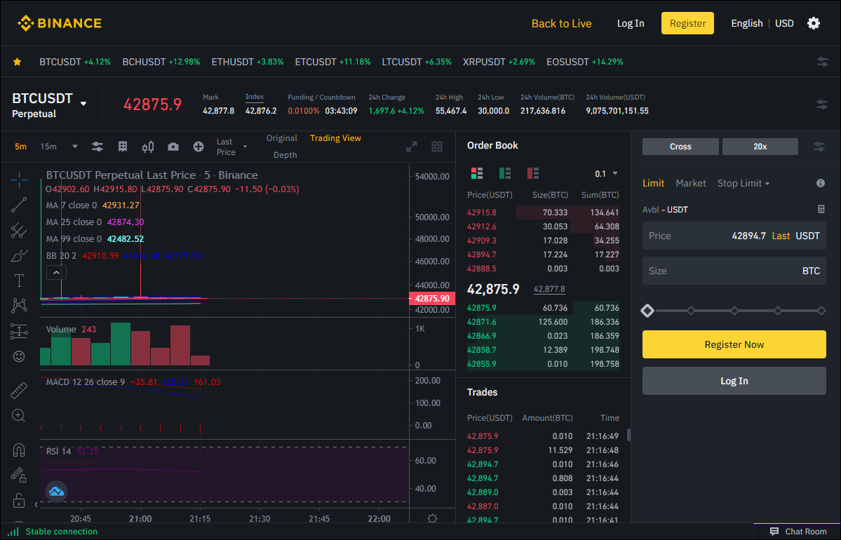Set size slider to 100% endpoint

pos(821,311)
